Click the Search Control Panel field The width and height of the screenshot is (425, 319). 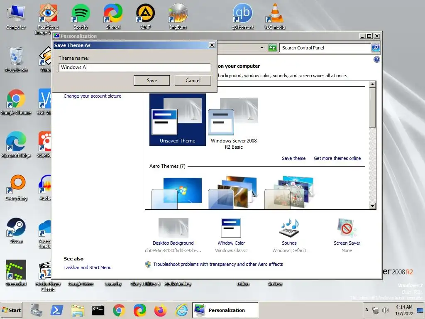325,48
